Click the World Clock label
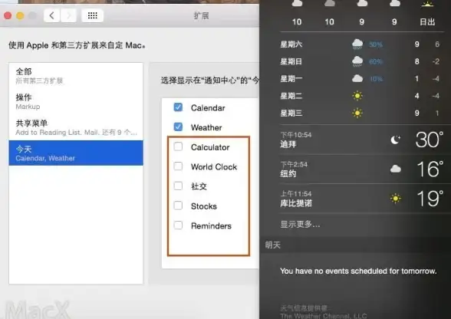The height and width of the screenshot is (319, 451). [214, 167]
